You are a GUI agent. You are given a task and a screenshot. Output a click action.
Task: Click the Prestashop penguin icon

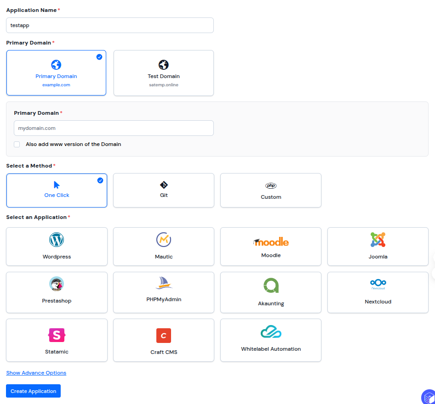[57, 284]
